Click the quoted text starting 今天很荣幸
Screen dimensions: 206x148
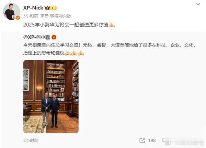[109, 49]
